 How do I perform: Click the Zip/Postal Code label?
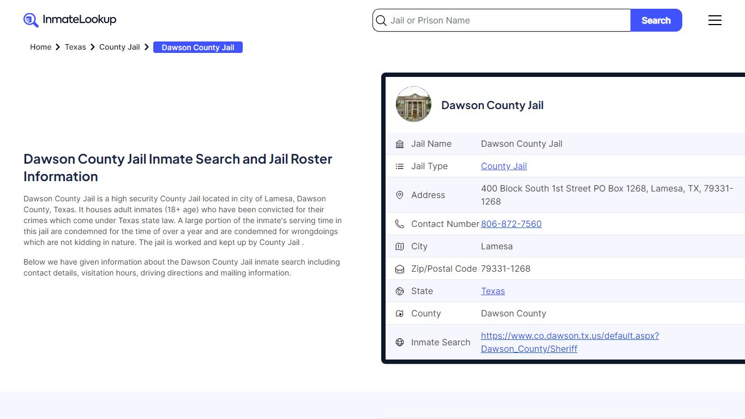pyautogui.click(x=444, y=268)
